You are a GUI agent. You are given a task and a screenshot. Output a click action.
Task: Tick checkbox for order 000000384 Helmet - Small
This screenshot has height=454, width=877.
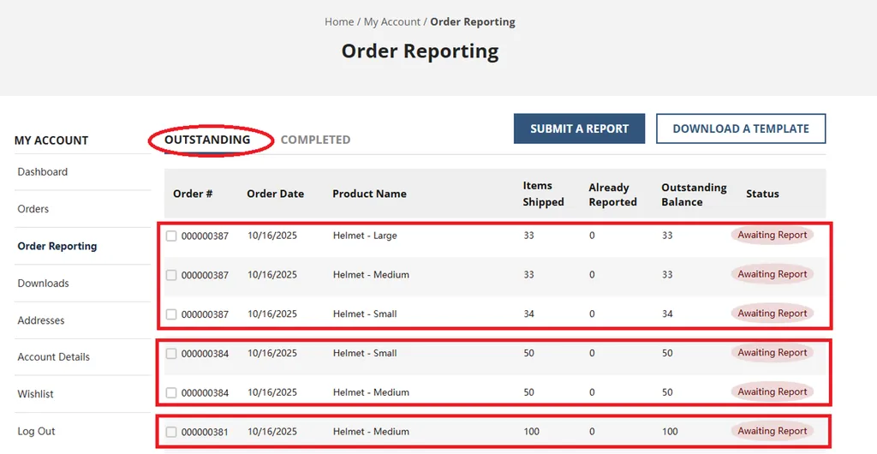click(171, 354)
